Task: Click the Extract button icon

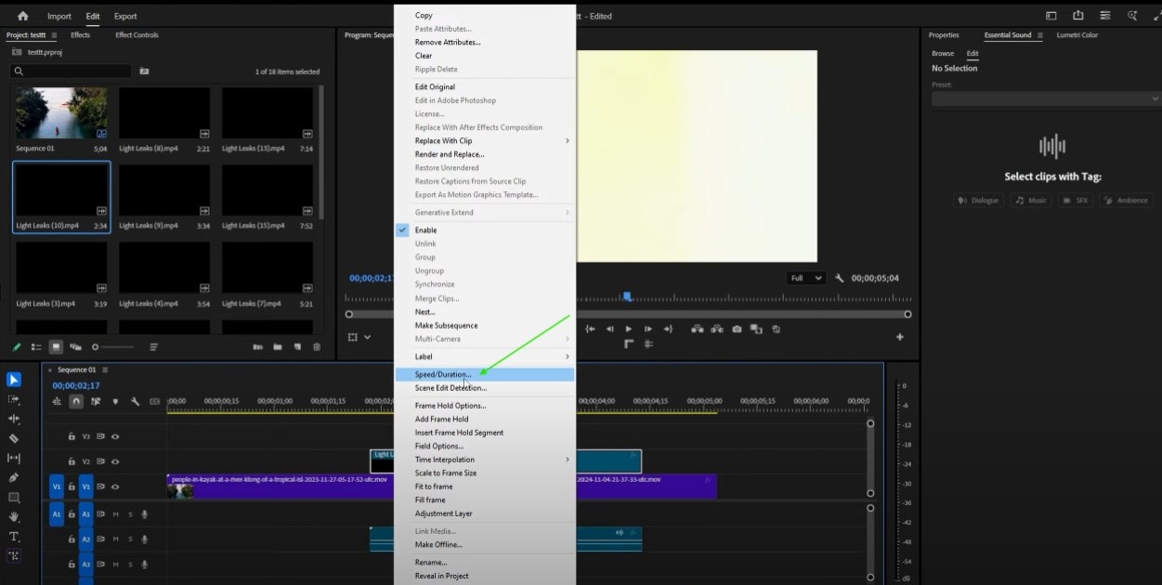Action: pyautogui.click(x=717, y=329)
